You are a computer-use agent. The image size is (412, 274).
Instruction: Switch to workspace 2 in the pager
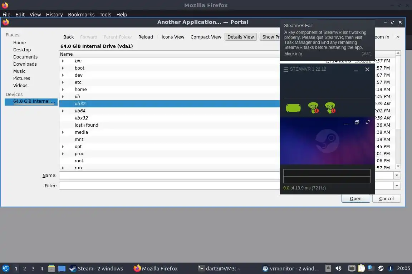(24, 269)
